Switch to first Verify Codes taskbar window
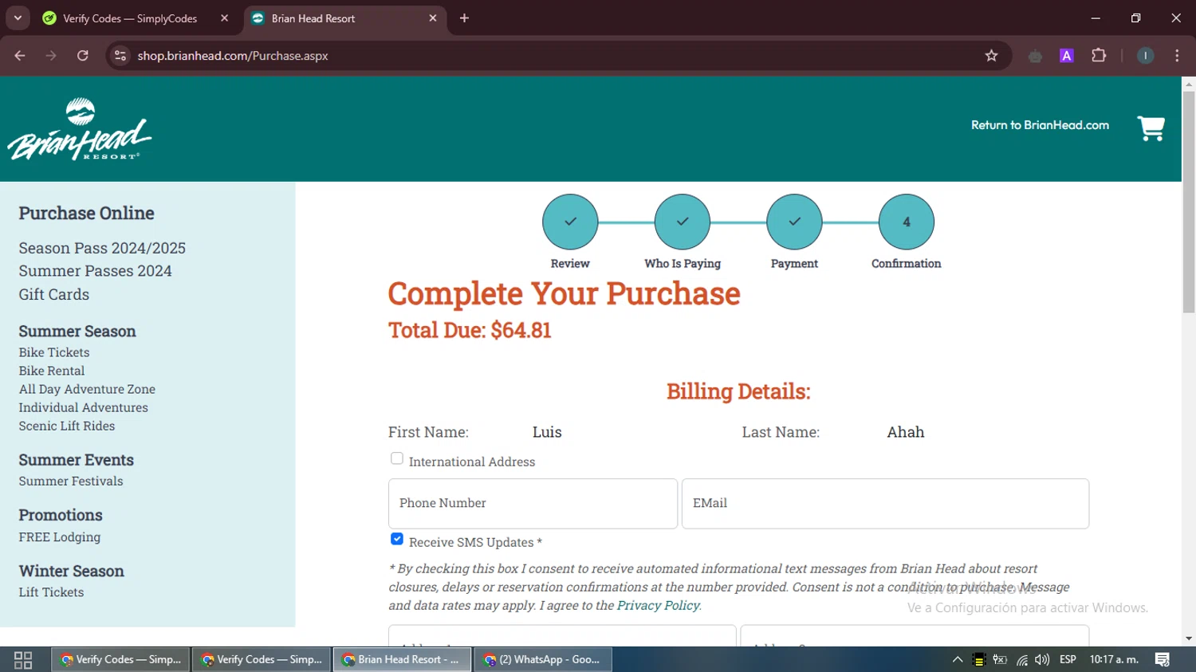Image resolution: width=1196 pixels, height=672 pixels. [120, 660]
